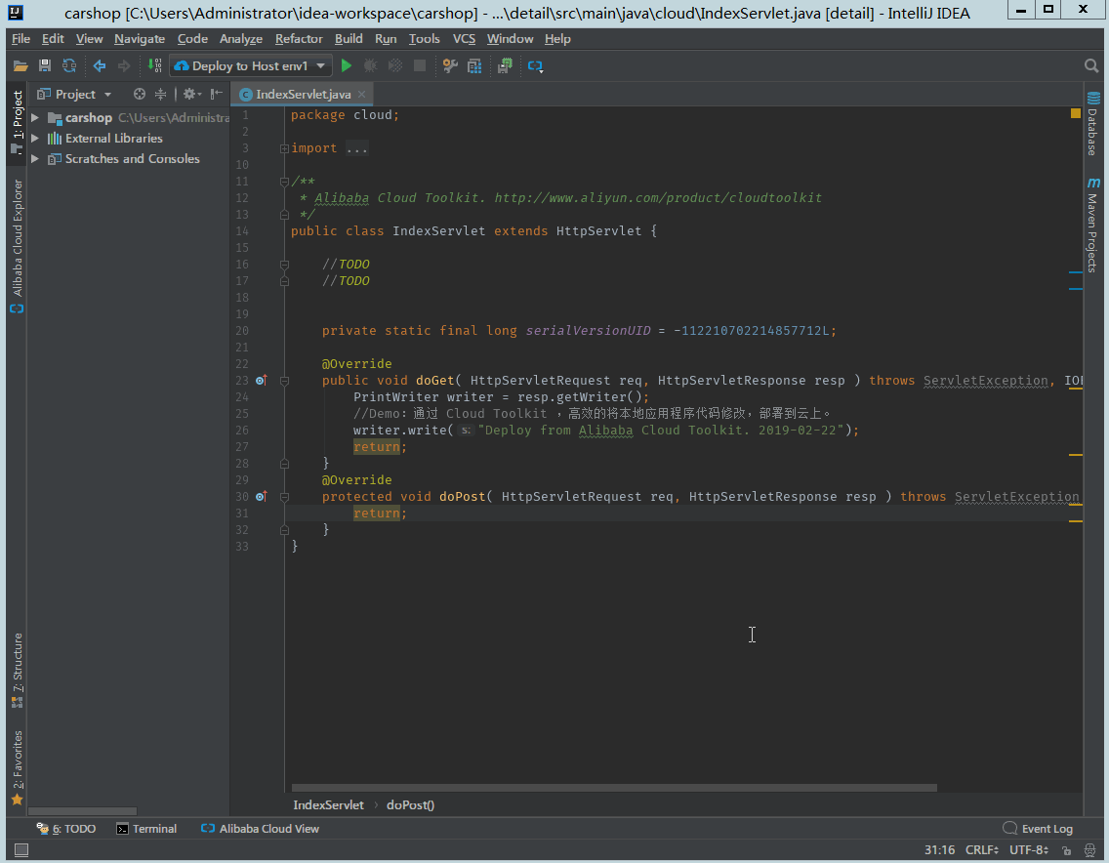The width and height of the screenshot is (1109, 863).
Task: Click the yellow inspection indicator above the scrollbar
Action: [x=1075, y=113]
